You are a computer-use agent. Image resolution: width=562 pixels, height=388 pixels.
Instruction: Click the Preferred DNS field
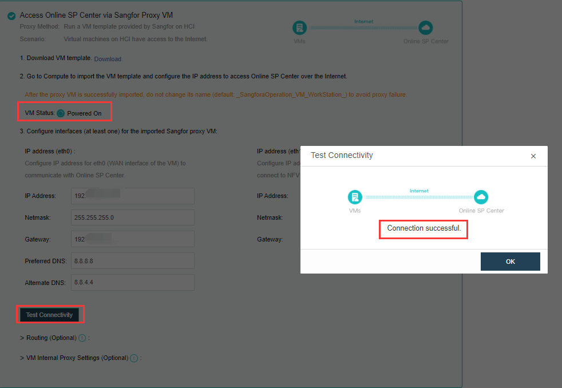(133, 261)
